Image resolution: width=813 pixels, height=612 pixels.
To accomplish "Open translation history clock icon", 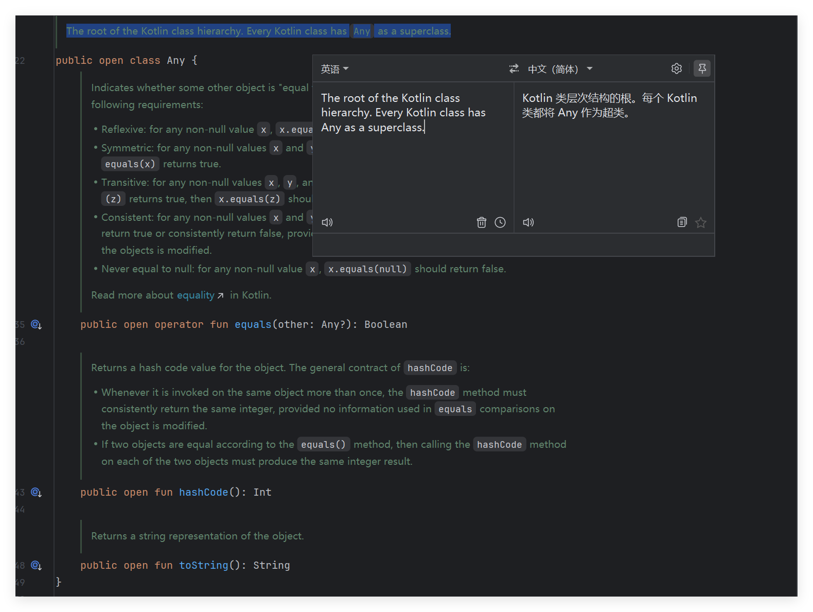I will [500, 222].
